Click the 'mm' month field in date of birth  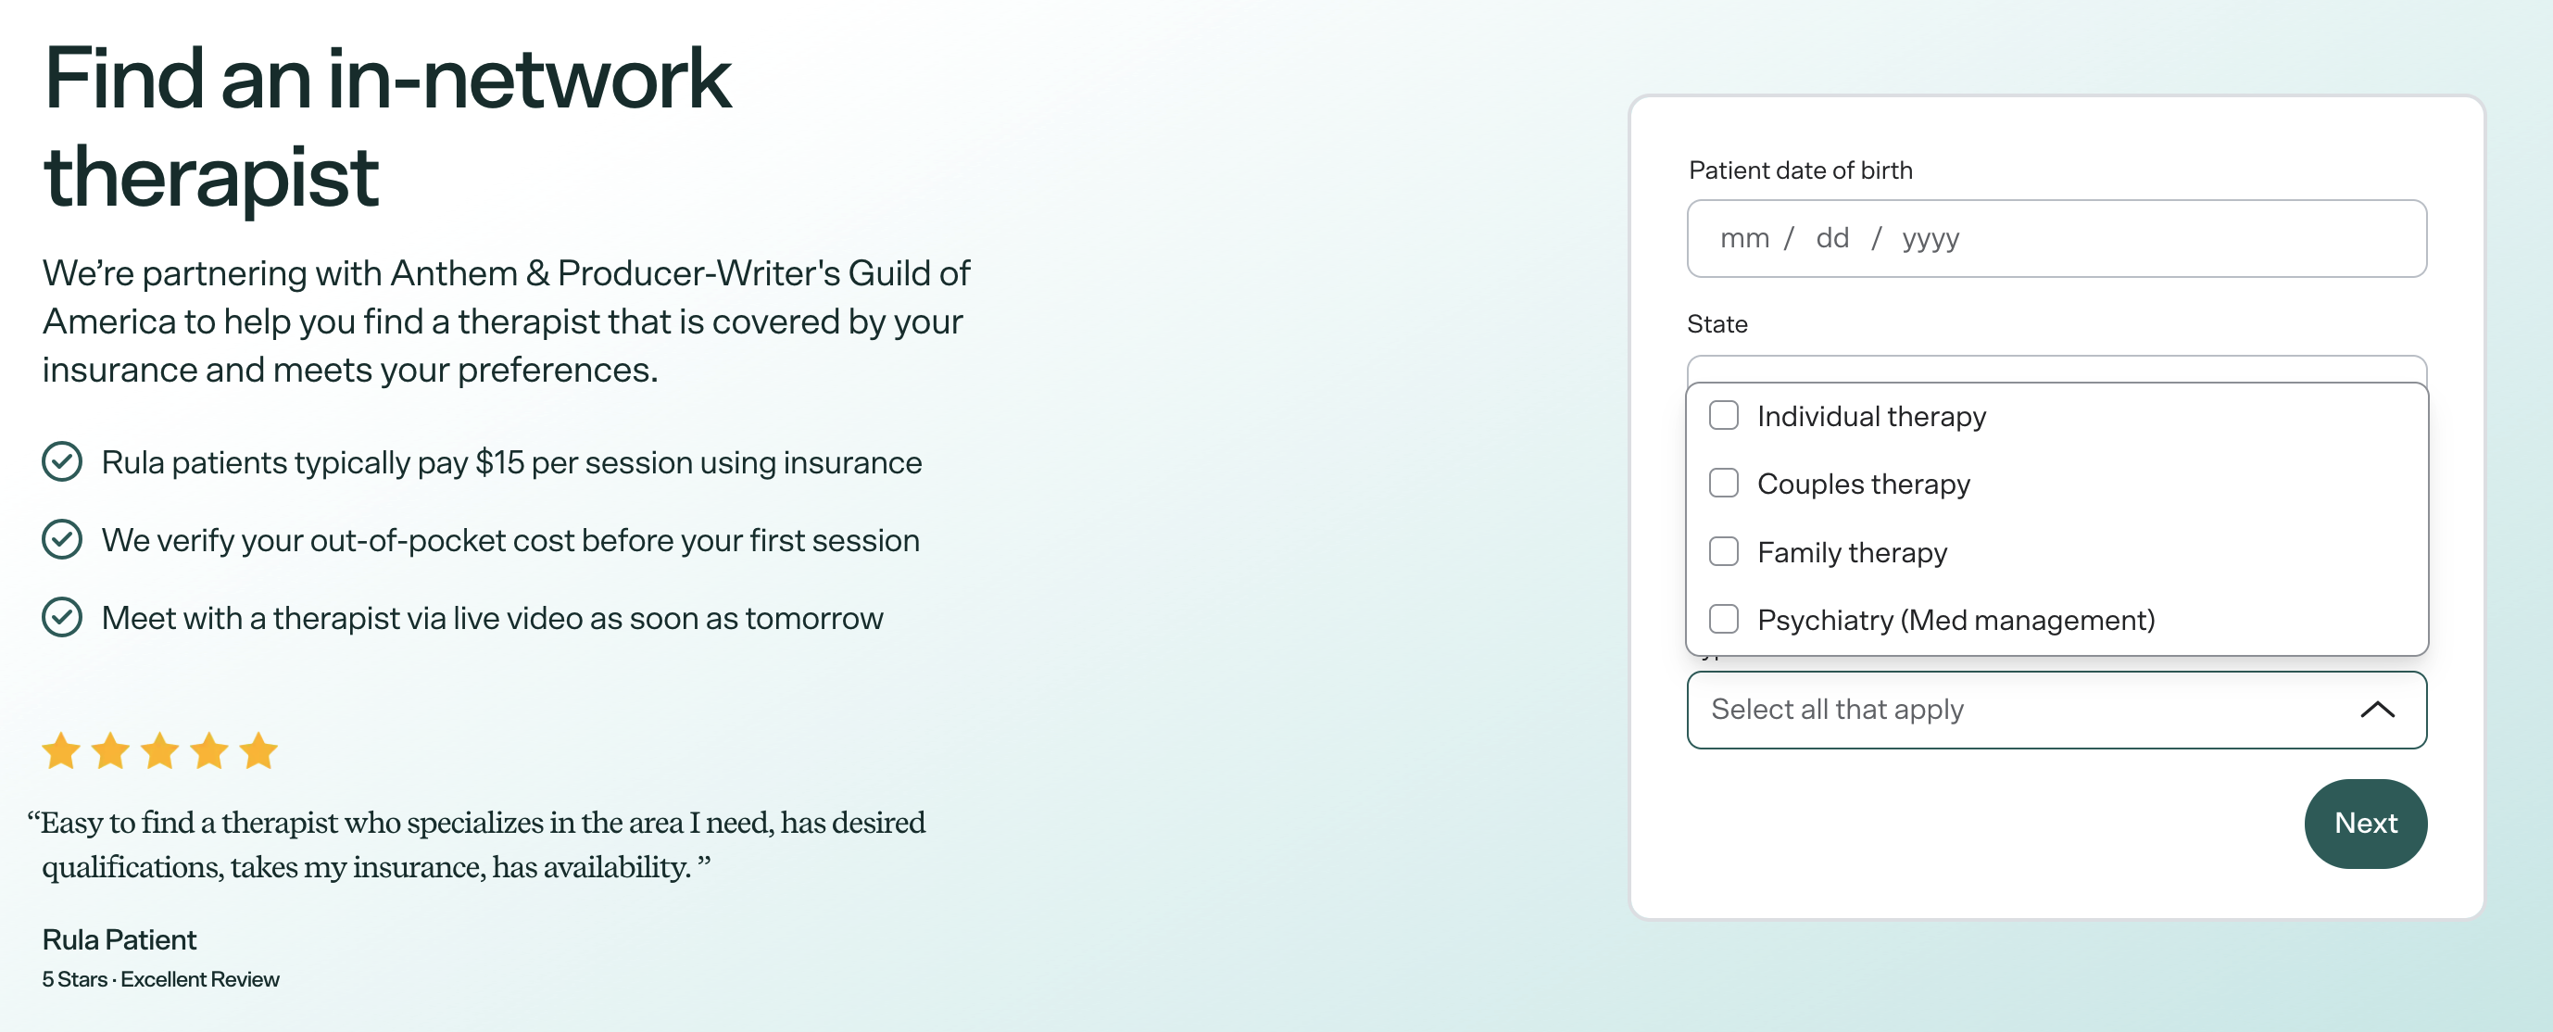[x=1744, y=239]
